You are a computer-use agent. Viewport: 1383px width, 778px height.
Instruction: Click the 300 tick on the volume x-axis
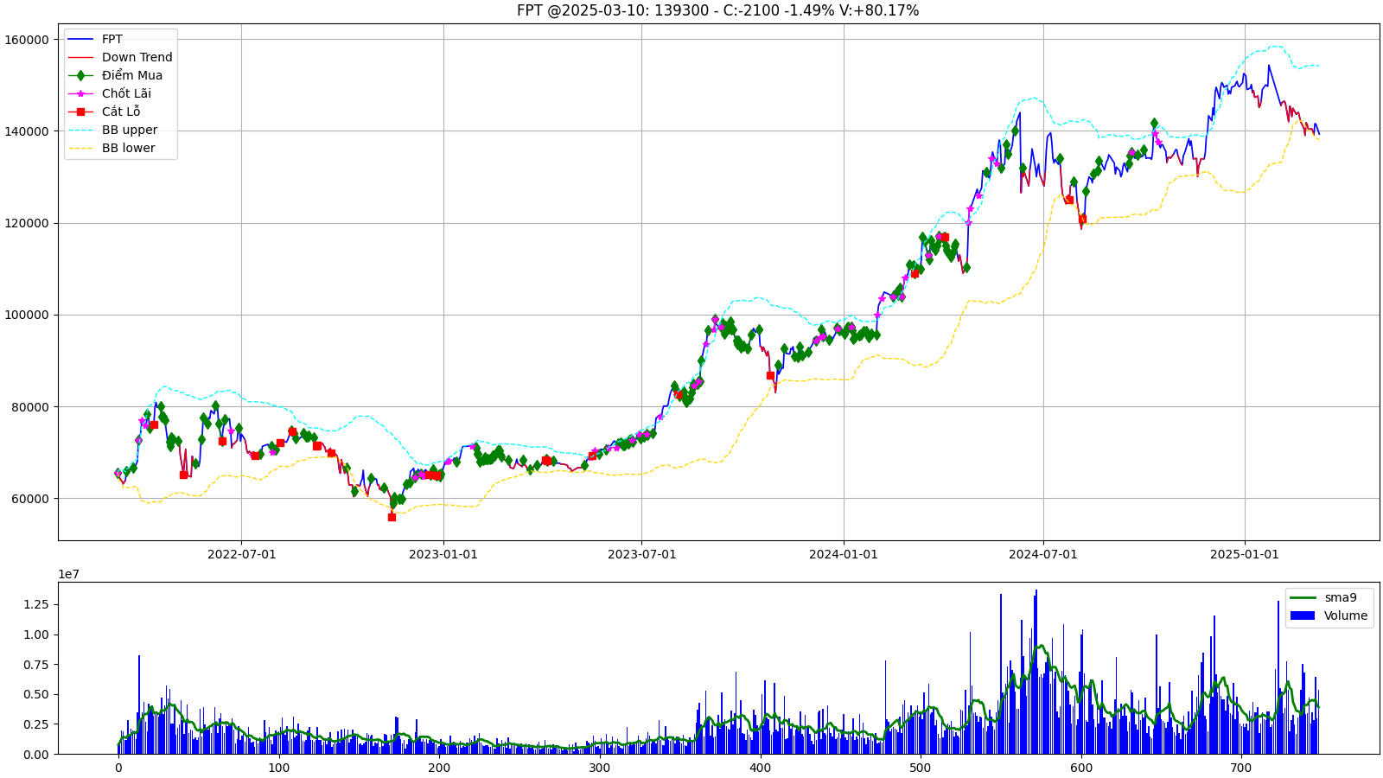pyautogui.click(x=600, y=768)
